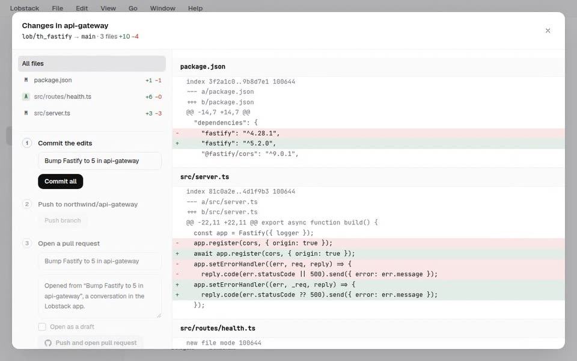Click removed line with statusCode || 500
This screenshot has height=361, width=577.
coord(368,274)
